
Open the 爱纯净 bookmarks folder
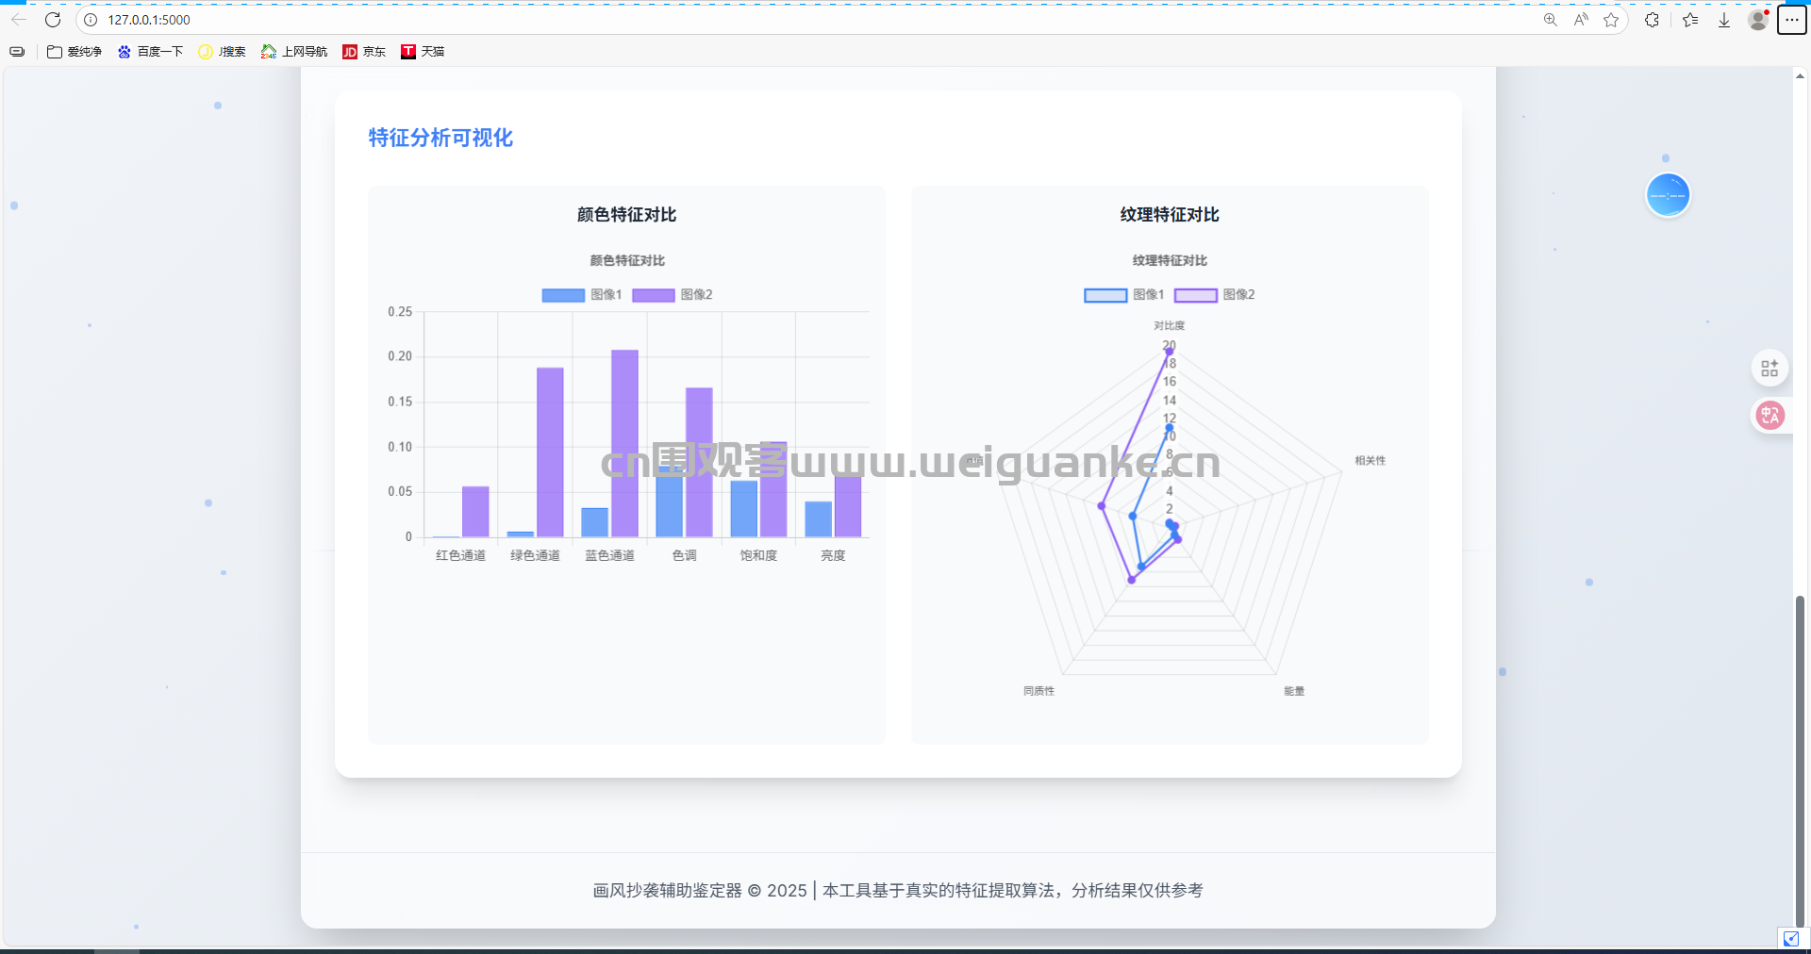[x=75, y=52]
